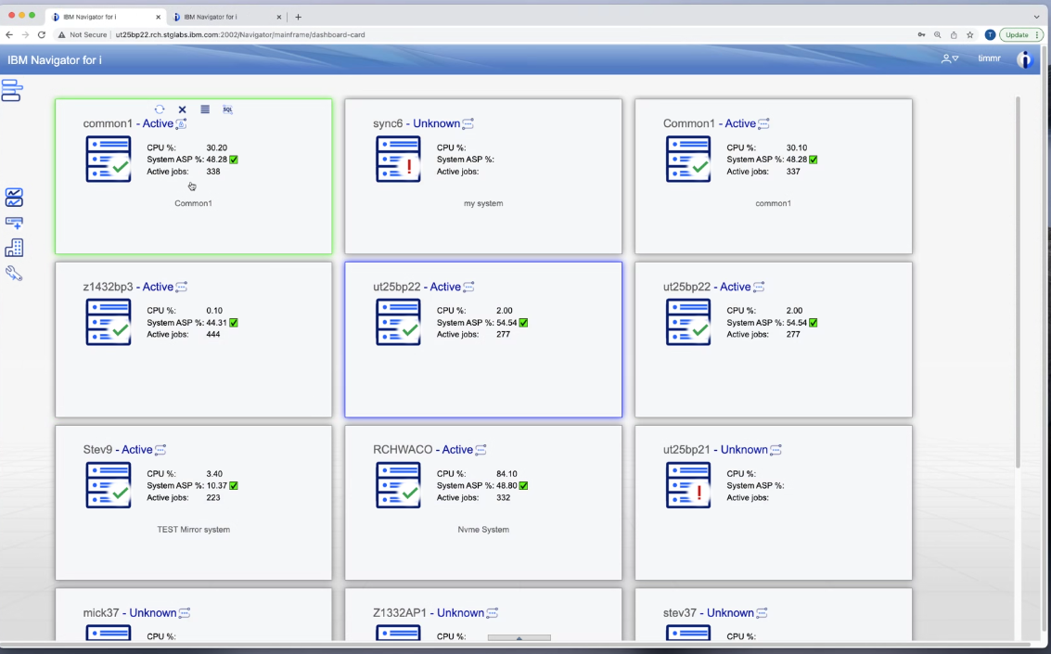This screenshot has height=654, width=1051.
Task: Click connection icon beside z1432bp3 - Active
Action: coord(181,287)
